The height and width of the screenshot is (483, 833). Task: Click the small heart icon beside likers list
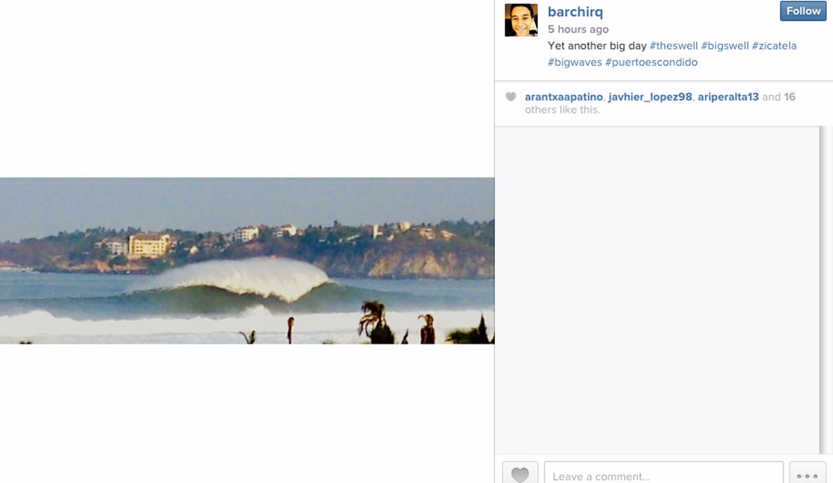(511, 97)
